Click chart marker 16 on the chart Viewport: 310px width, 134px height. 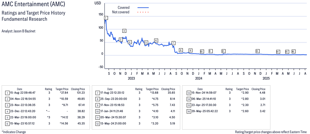[293, 52]
